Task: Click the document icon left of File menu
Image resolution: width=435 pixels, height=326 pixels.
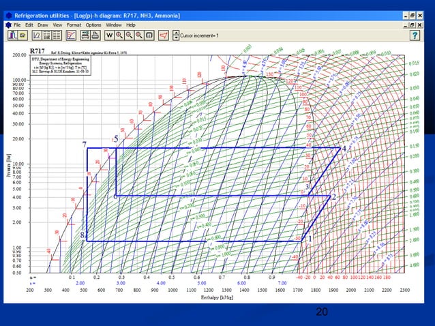Action: point(8,25)
